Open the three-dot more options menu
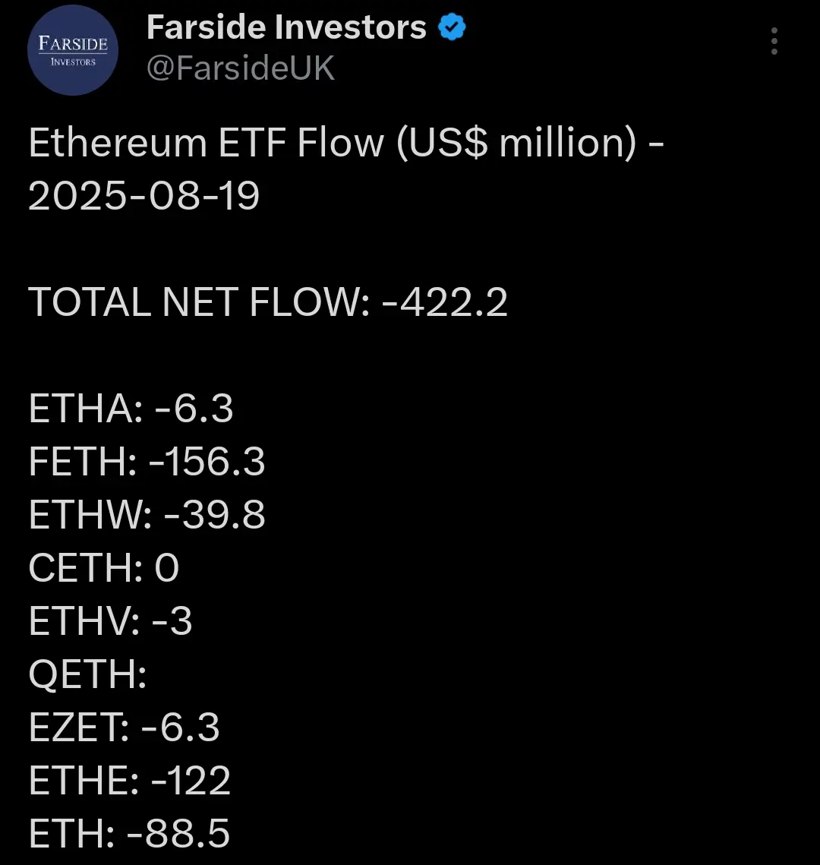The width and height of the screenshot is (820, 865). click(774, 41)
